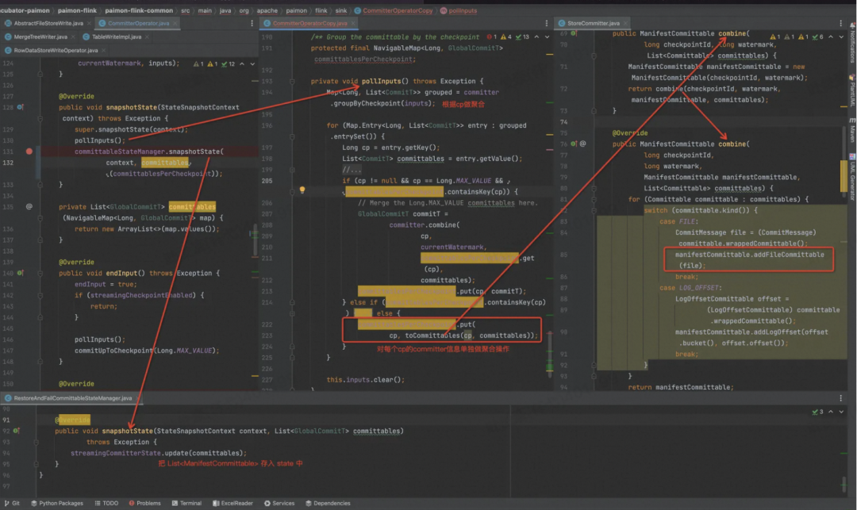Toggle the breakpoint on line 131
This screenshot has width=857, height=510.
(x=29, y=151)
